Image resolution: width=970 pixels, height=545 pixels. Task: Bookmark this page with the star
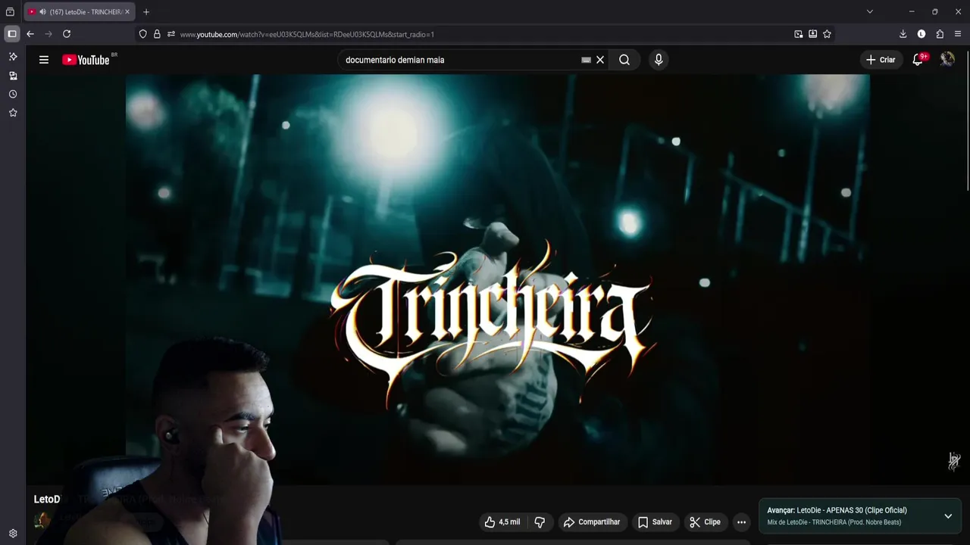click(827, 34)
